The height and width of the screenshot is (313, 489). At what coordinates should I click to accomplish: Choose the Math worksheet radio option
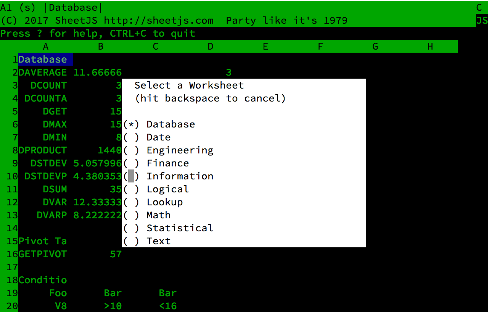click(131, 215)
